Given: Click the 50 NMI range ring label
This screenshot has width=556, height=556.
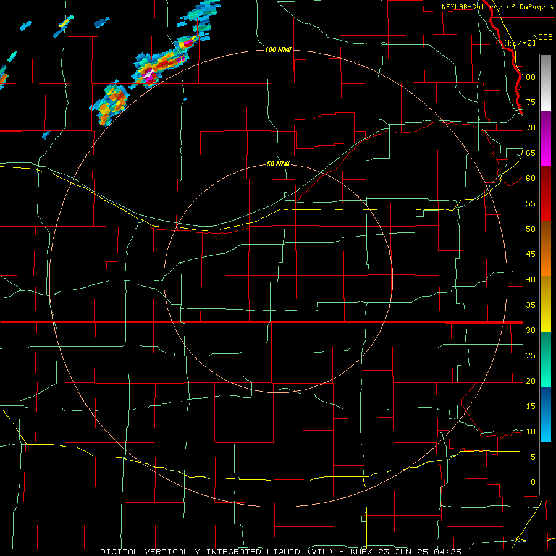Looking at the screenshot, I should tap(279, 164).
